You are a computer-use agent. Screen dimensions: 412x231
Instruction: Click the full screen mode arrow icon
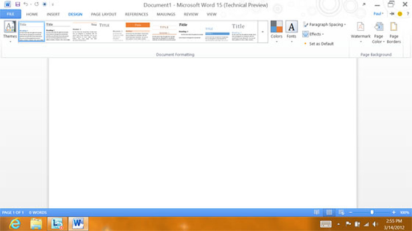click(x=364, y=4)
